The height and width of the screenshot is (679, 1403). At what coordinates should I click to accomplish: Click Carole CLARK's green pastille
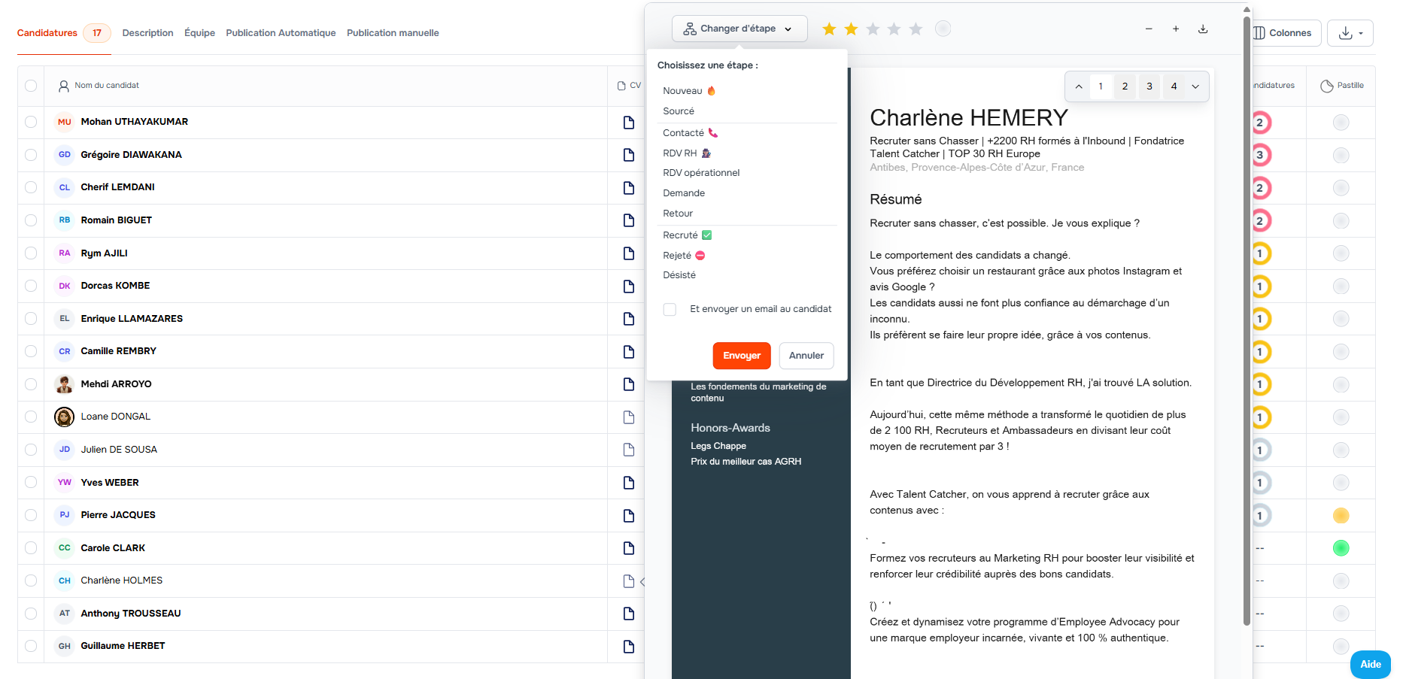[1341, 548]
